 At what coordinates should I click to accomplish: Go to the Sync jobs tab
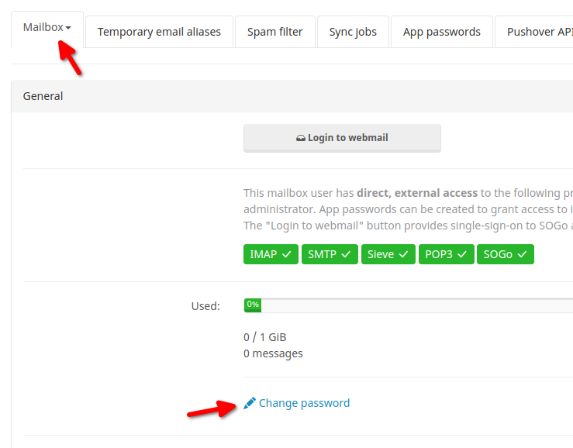click(353, 32)
